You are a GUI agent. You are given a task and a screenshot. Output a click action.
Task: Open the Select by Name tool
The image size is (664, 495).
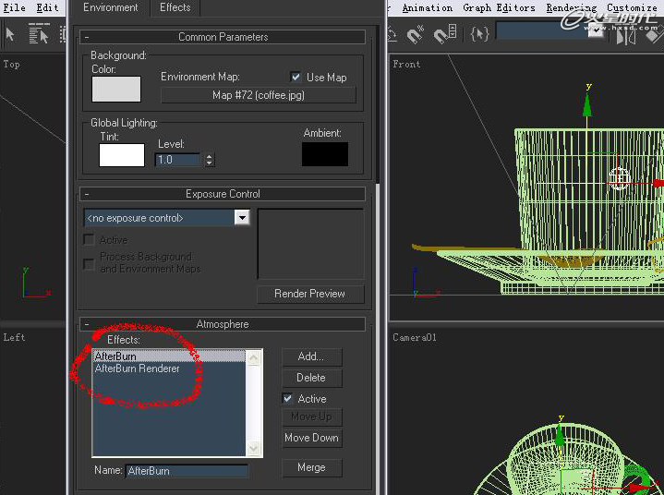pos(39,34)
